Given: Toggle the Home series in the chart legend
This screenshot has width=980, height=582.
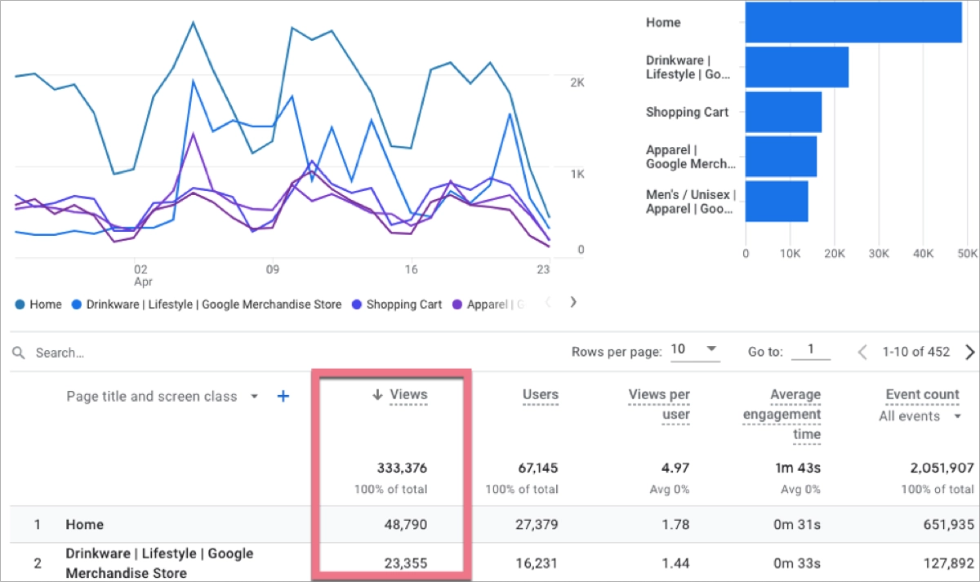Looking at the screenshot, I should pos(38,304).
